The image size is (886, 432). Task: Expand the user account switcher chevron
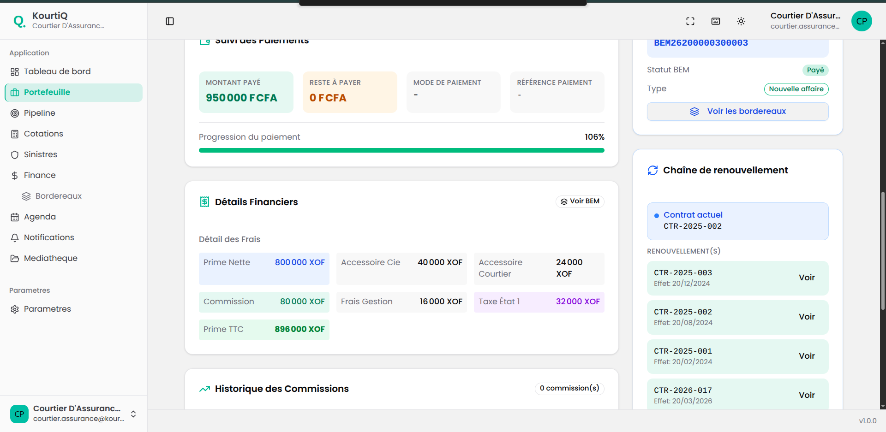[x=133, y=414]
